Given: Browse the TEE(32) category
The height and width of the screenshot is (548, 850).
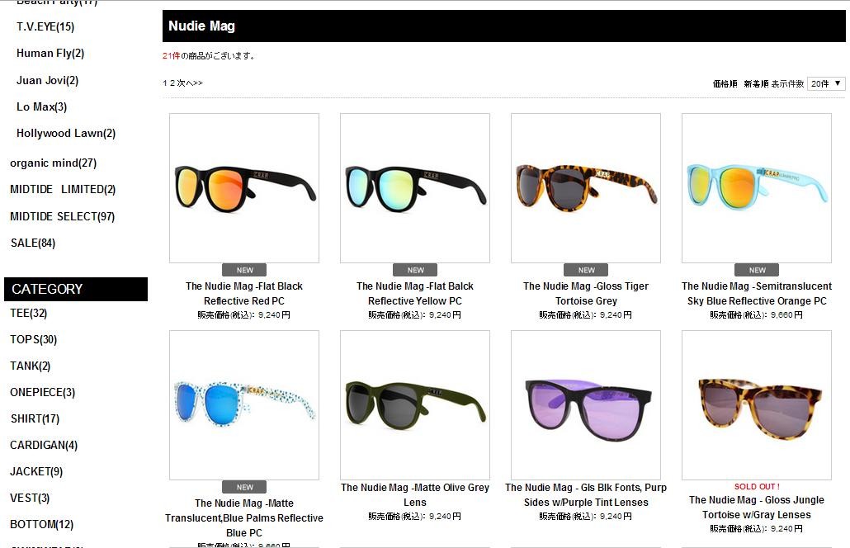Looking at the screenshot, I should (x=29, y=313).
